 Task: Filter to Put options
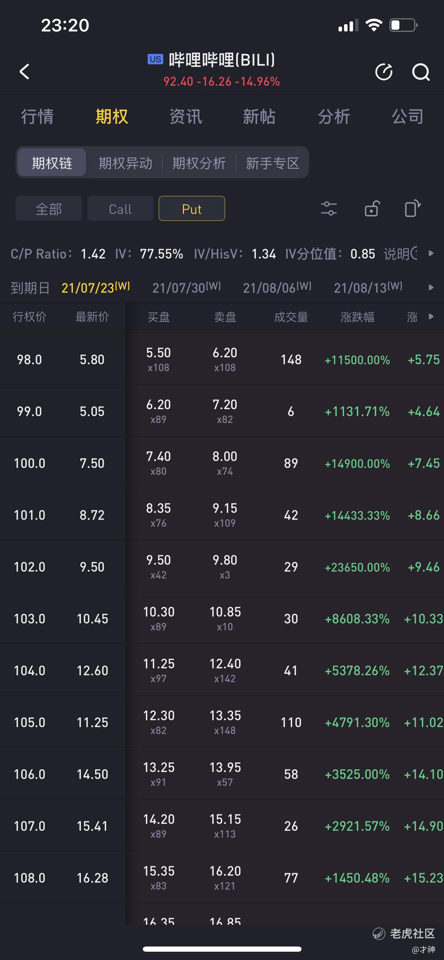pyautogui.click(x=192, y=209)
